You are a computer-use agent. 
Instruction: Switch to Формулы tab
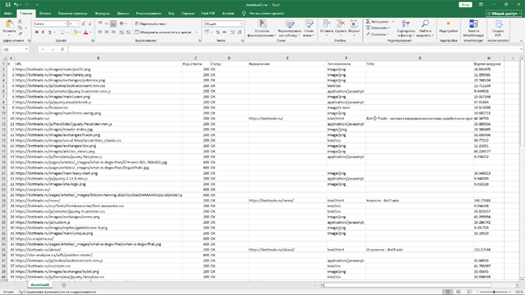coord(102,14)
